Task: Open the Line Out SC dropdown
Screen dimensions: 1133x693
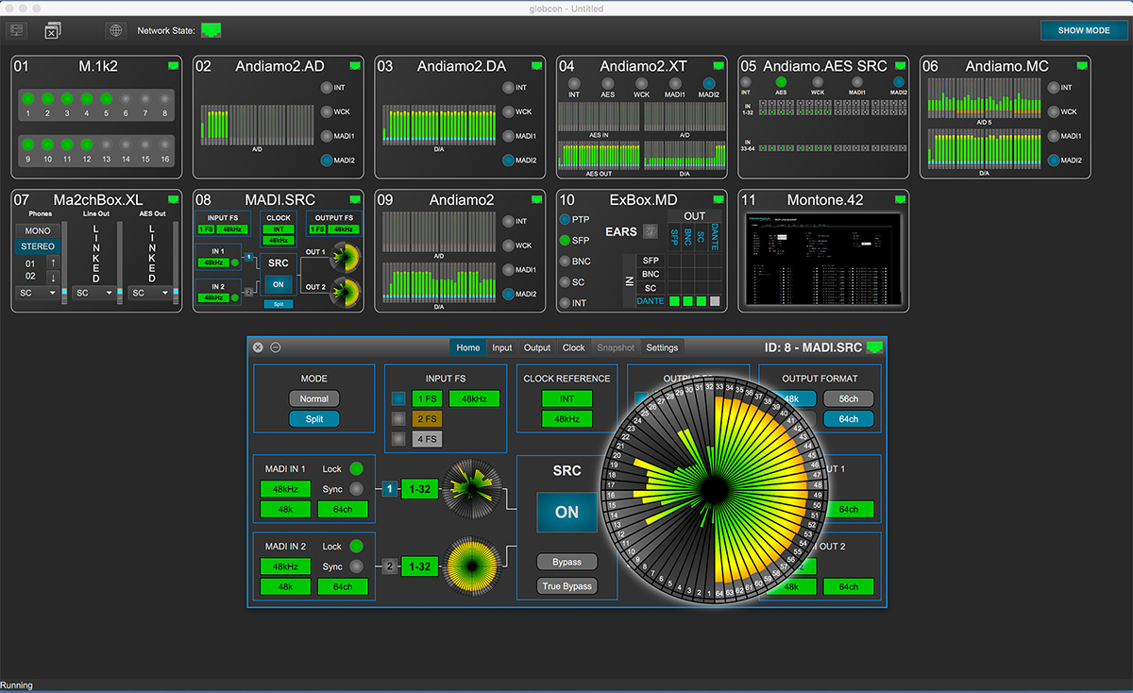Action: (x=94, y=294)
